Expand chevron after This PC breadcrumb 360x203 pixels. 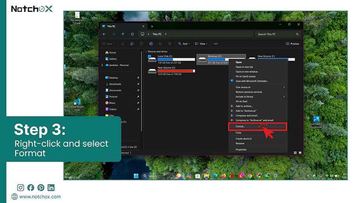click(166, 34)
